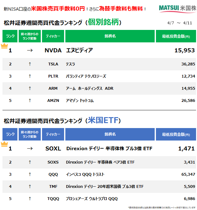The image size is (197, 210).
Task: Click the stock name テスラ
Action: (70, 64)
